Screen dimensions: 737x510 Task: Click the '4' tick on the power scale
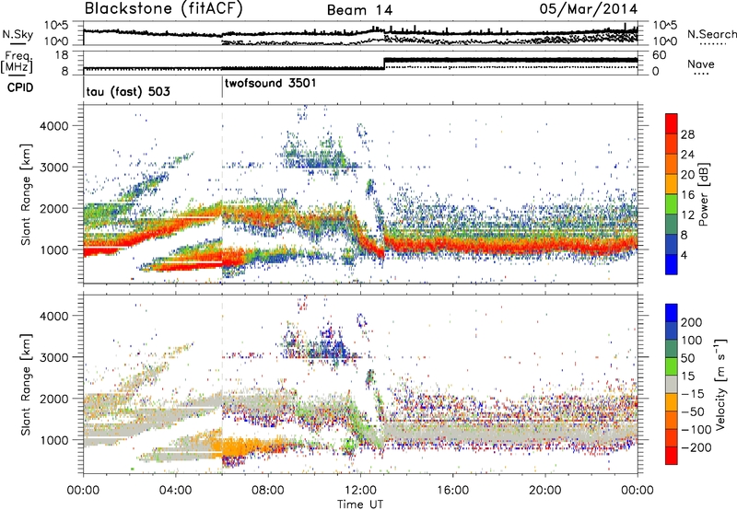684,255
